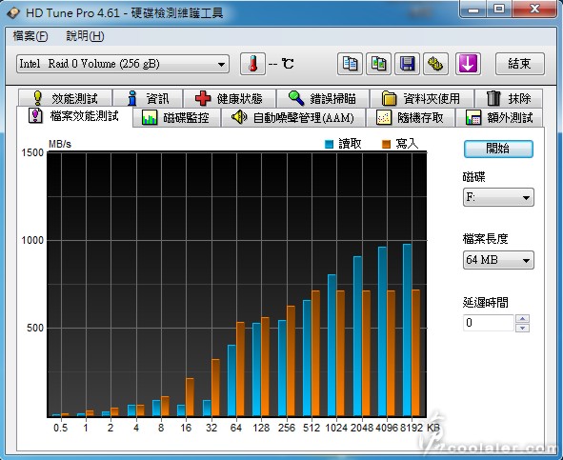563x460 pixels.
Task: Open the 檔案(F) menu
Action: [x=30, y=36]
